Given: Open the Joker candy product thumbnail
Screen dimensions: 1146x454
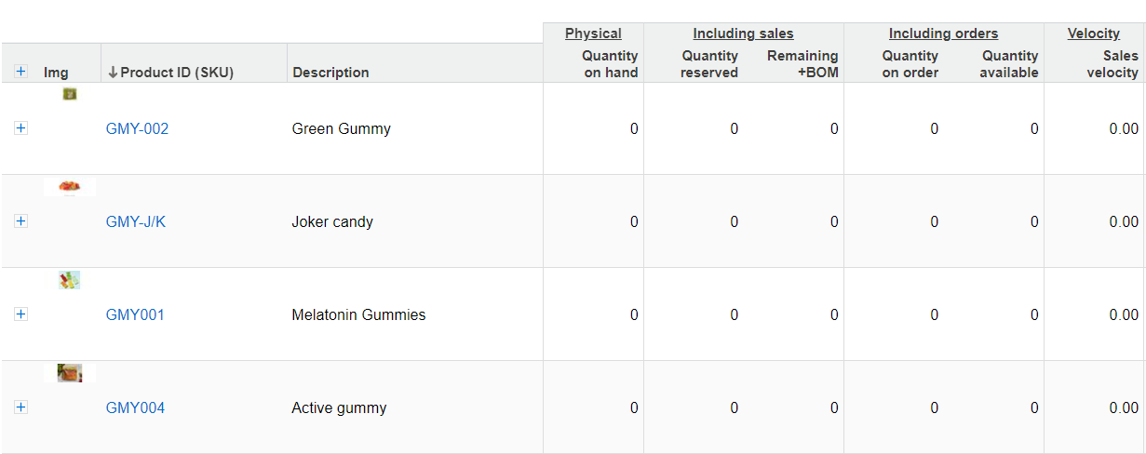Looking at the screenshot, I should tap(69, 187).
